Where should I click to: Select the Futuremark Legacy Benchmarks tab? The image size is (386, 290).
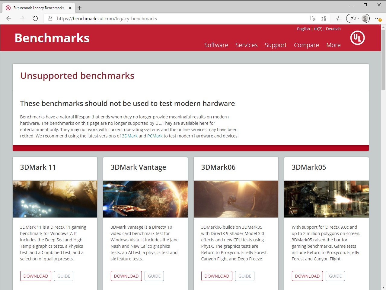pyautogui.click(x=39, y=8)
